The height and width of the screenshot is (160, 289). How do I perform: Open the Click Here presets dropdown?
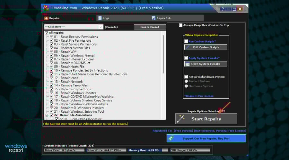click(x=74, y=27)
